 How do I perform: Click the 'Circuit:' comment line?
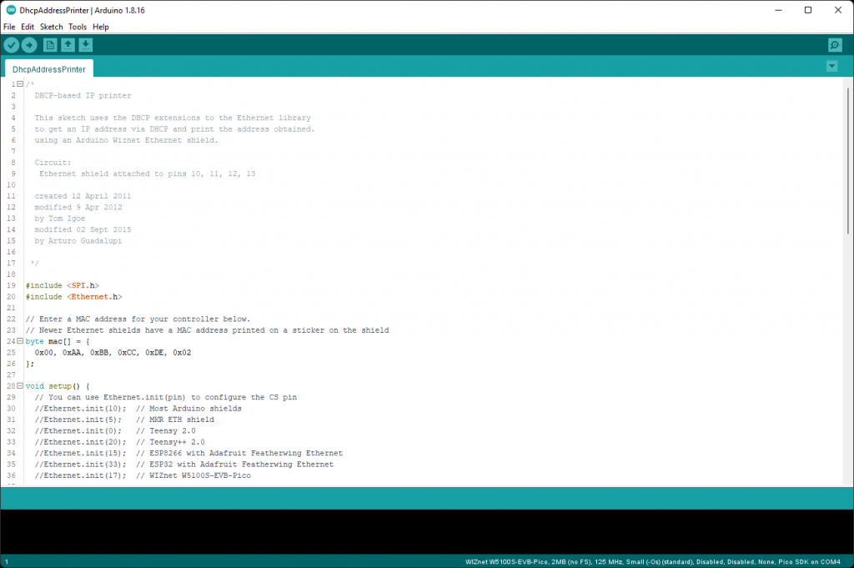point(53,163)
